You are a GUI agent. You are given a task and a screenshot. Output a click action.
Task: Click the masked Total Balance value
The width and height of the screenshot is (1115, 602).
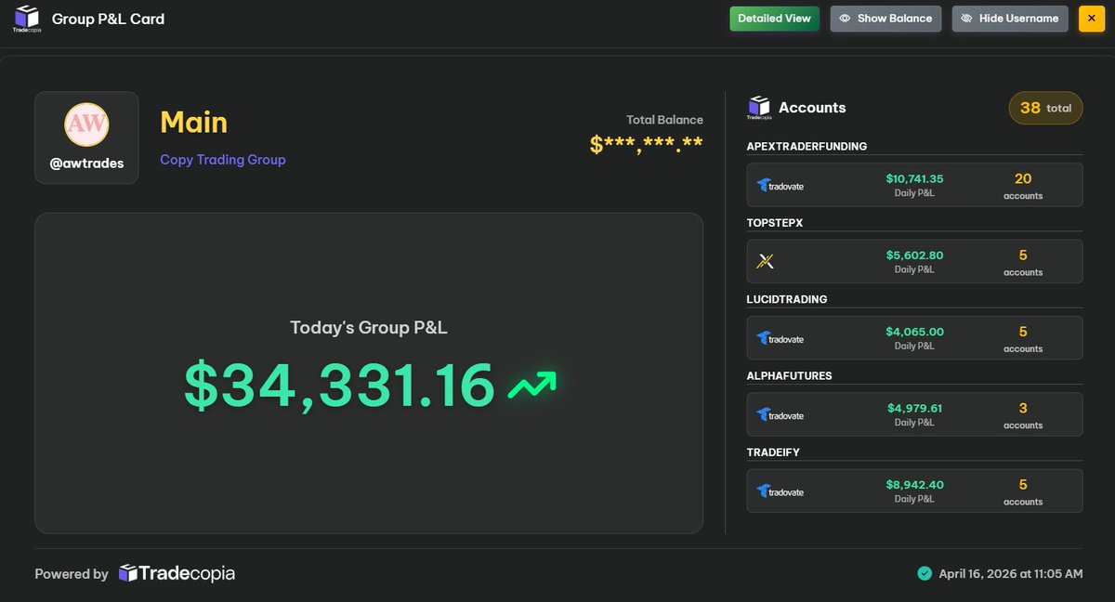(647, 144)
